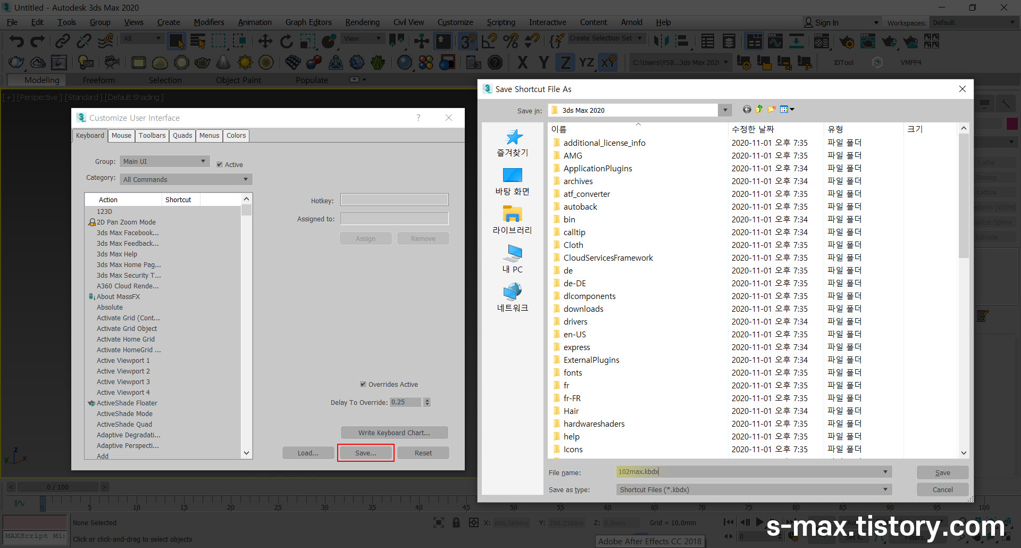Toggle Window/Crossing selection mode
This screenshot has width=1021, height=548.
(240, 41)
